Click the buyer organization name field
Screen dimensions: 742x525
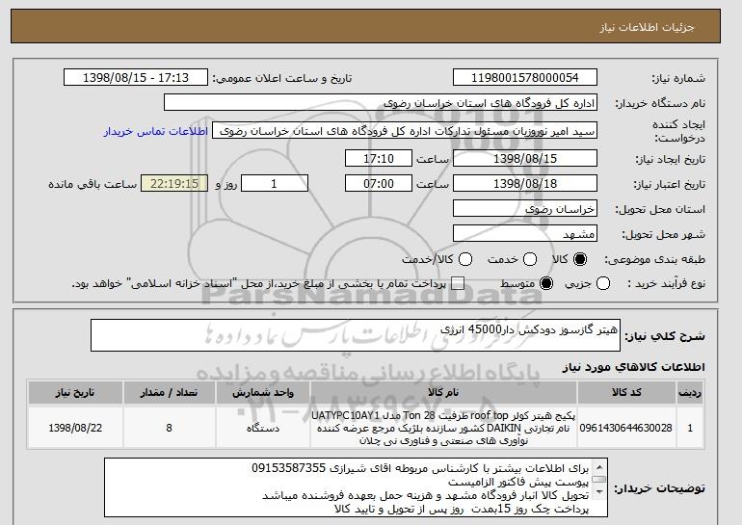point(381,103)
